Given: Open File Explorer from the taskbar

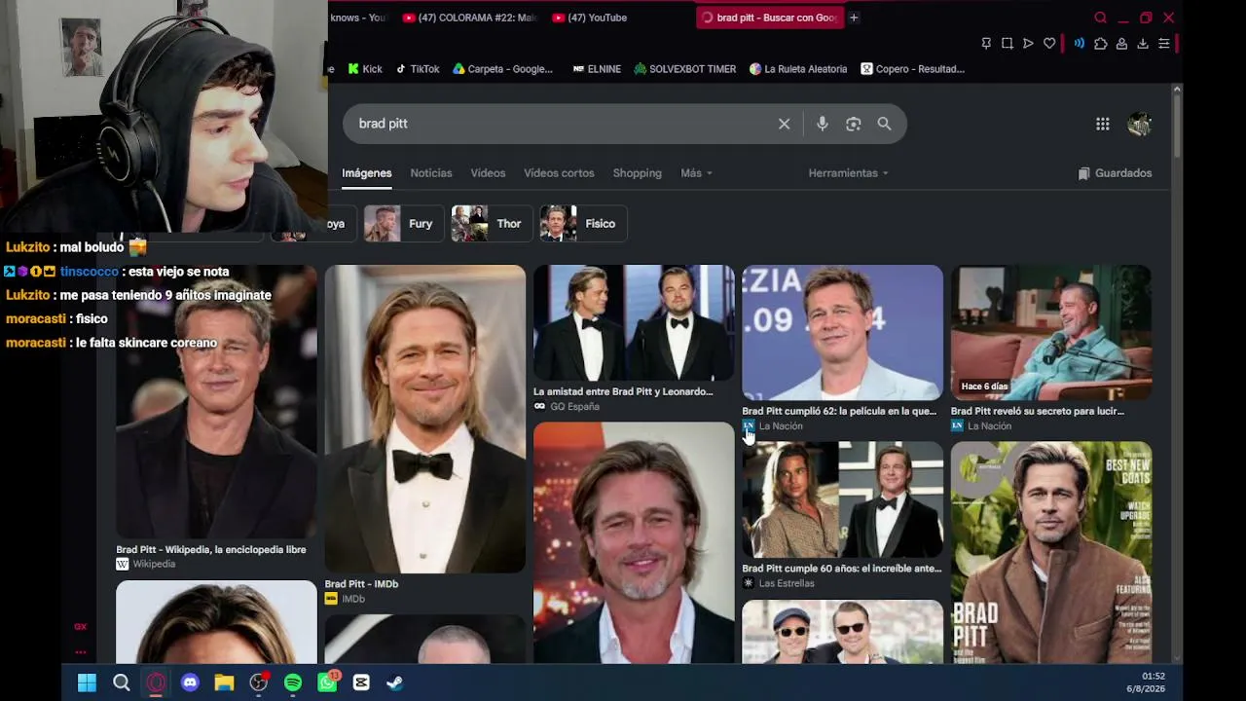Looking at the screenshot, I should pos(224,683).
